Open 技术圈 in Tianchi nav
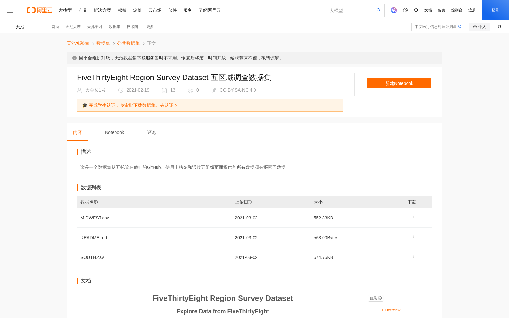This screenshot has width=509, height=318. coord(132,27)
